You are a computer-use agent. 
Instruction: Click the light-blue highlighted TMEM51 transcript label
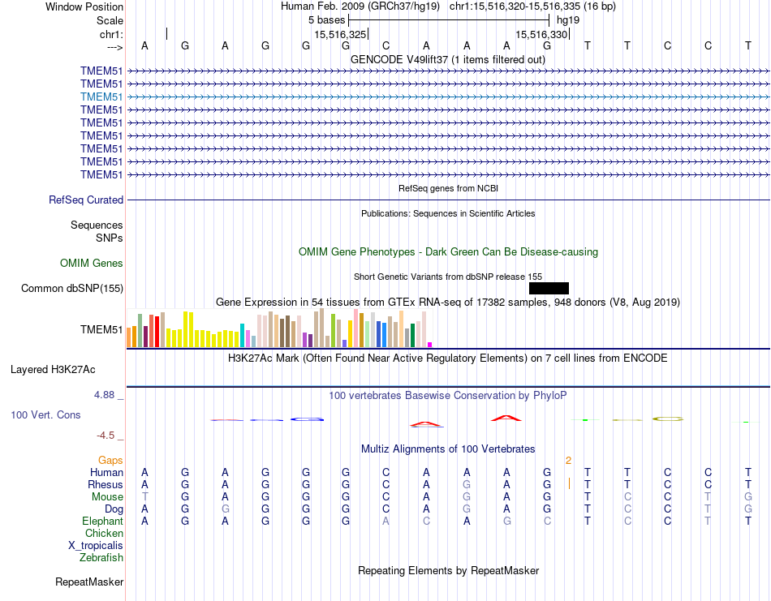point(101,97)
